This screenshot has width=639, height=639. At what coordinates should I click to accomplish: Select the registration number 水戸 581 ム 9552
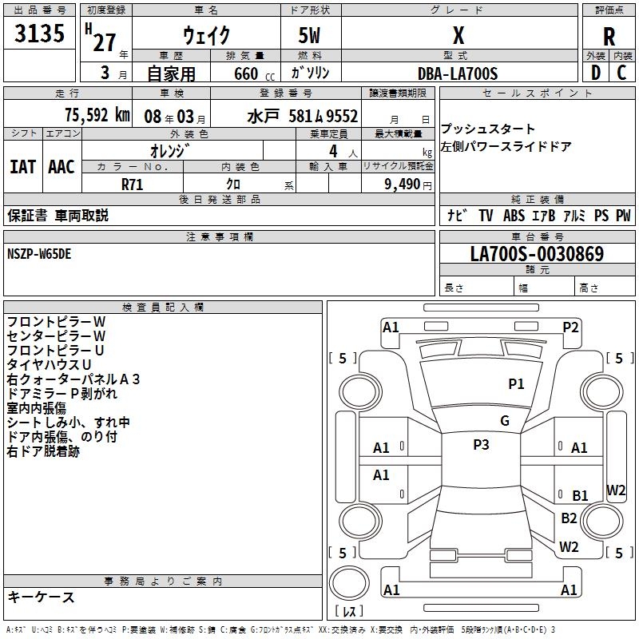[x=303, y=117]
